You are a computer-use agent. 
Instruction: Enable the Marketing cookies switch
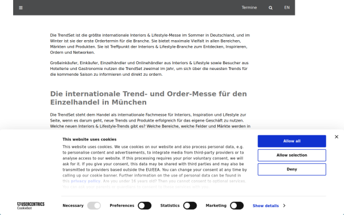(x=237, y=206)
